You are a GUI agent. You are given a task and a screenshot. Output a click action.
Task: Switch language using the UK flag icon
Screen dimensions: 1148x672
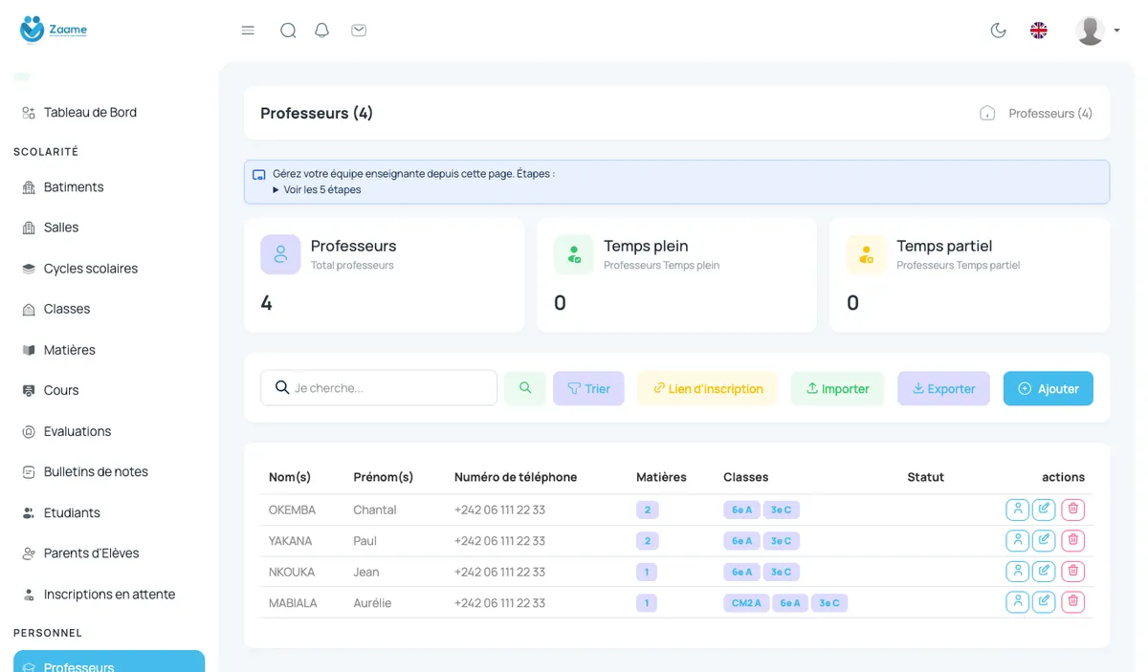[x=1039, y=31]
